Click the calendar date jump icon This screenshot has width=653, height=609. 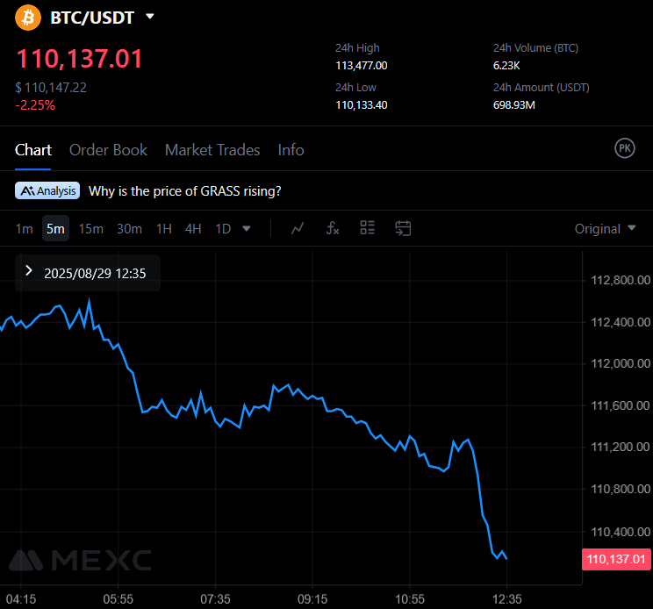coord(403,228)
